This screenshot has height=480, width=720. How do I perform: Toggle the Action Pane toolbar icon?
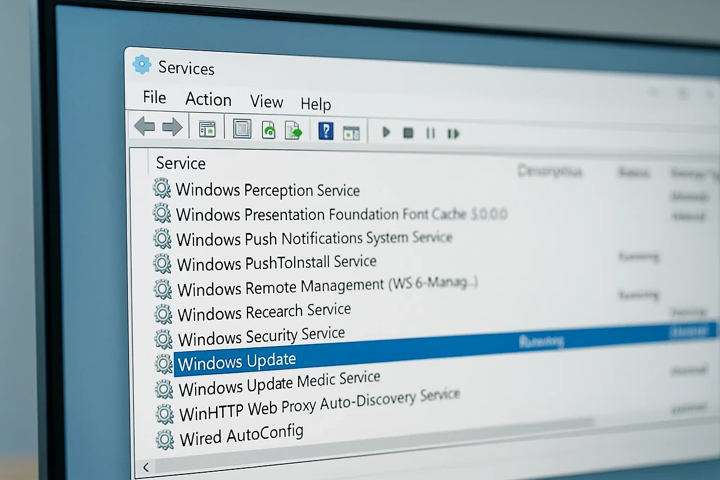coord(352,133)
